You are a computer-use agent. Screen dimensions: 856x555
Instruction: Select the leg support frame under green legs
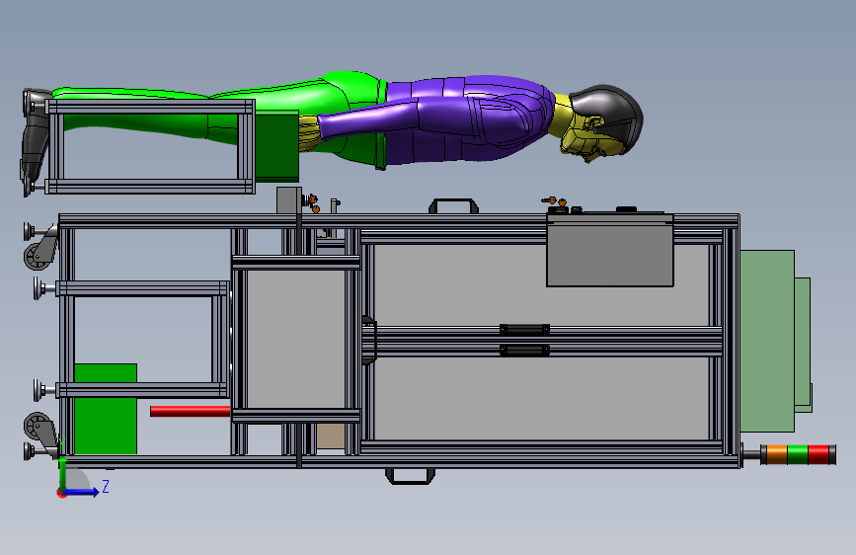[x=150, y=146]
